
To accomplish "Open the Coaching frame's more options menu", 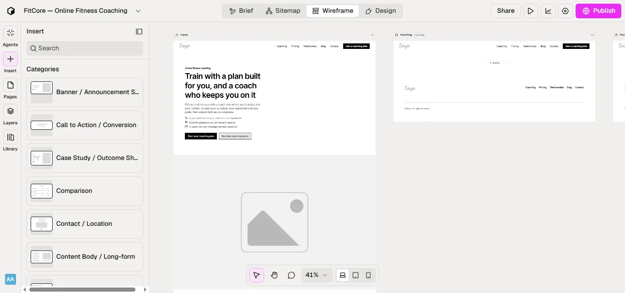I will (593, 35).
